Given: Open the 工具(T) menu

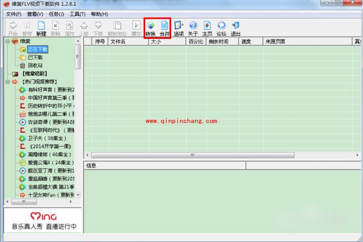Looking at the screenshot, I should [78, 14].
